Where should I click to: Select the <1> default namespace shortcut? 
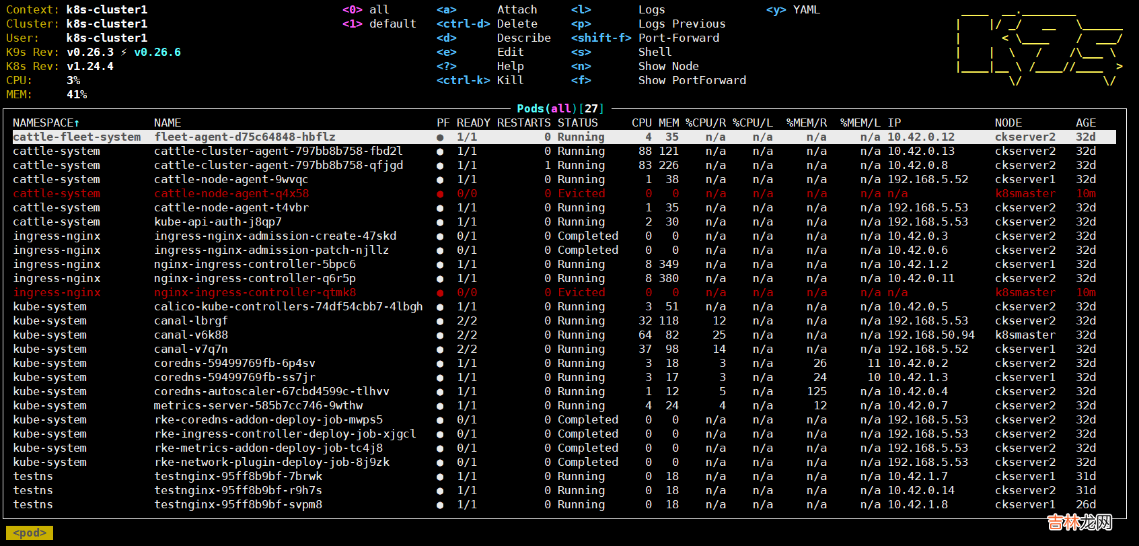pyautogui.click(x=379, y=24)
